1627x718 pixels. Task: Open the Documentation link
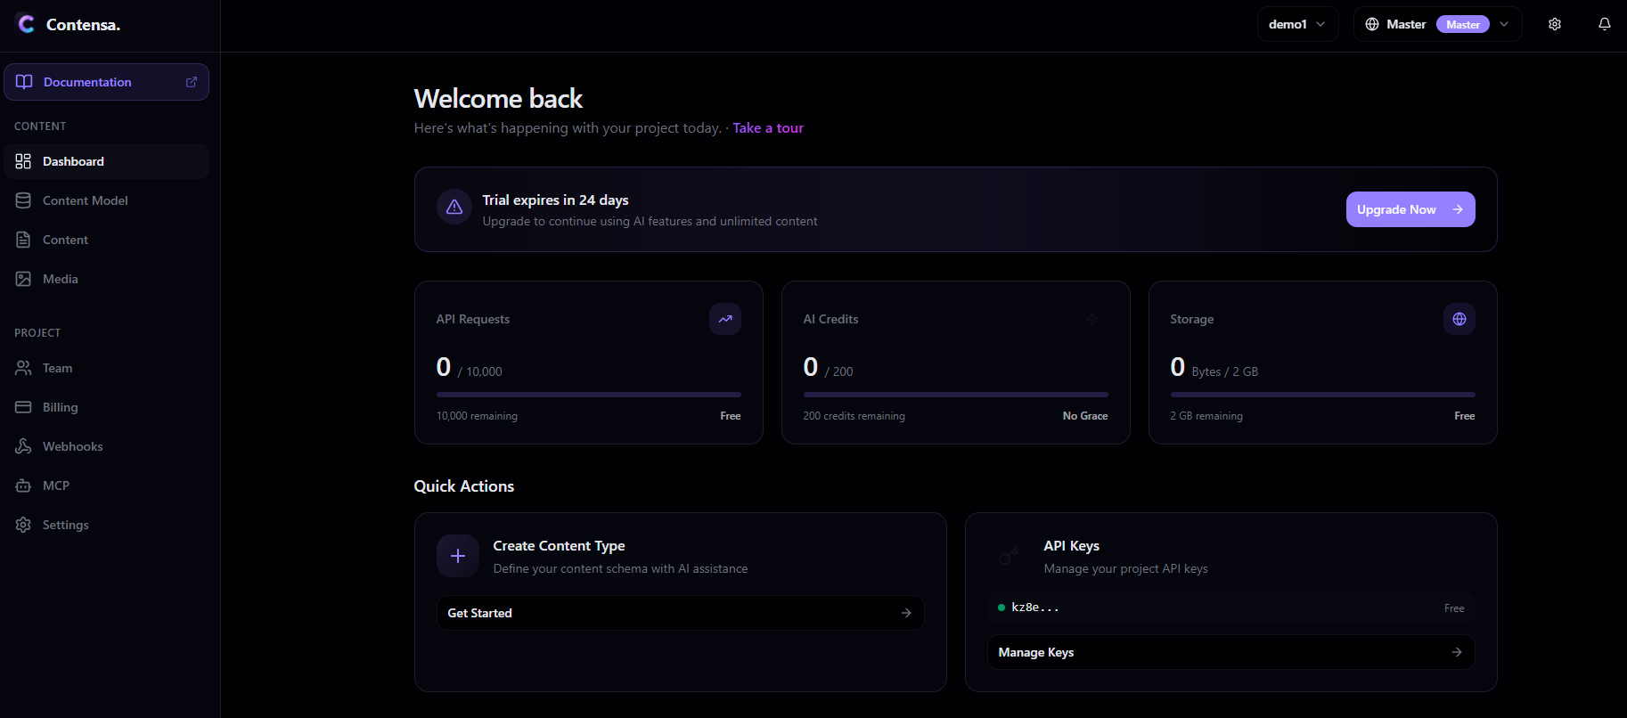tap(106, 82)
